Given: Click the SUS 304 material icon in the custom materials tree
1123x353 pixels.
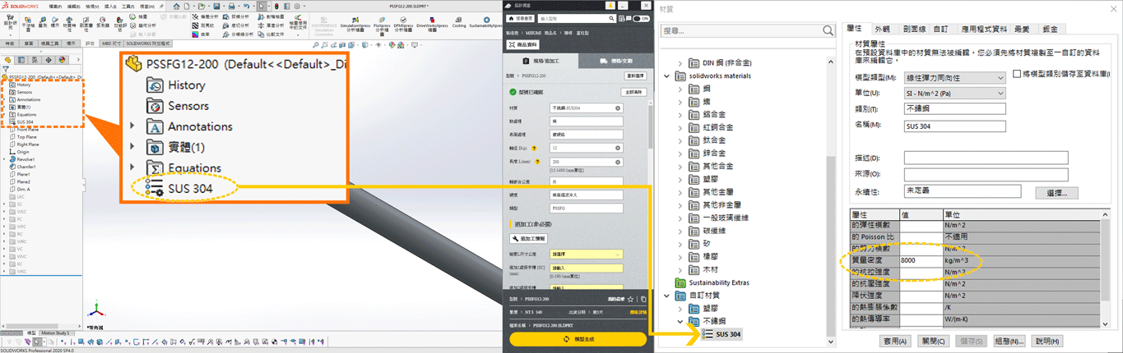Looking at the screenshot, I should (x=708, y=334).
